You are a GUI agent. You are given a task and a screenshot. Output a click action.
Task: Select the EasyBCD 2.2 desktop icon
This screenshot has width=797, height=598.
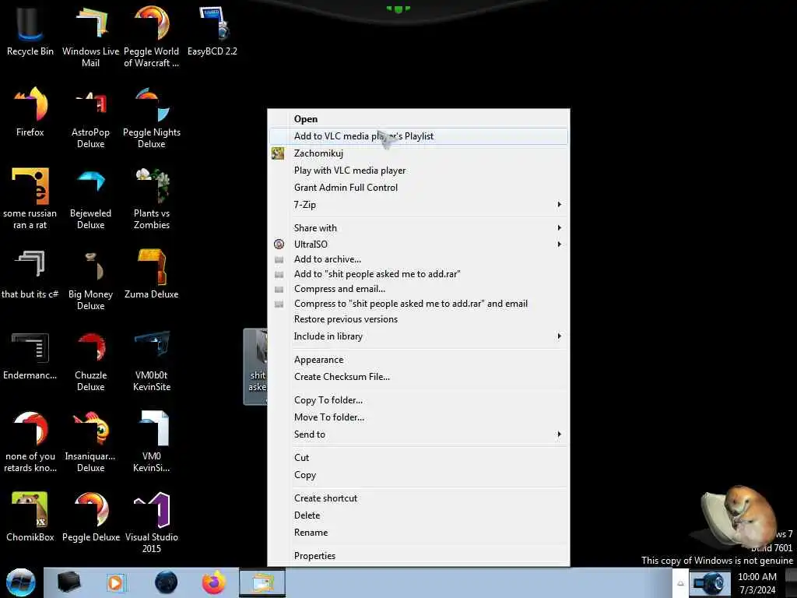tap(212, 30)
